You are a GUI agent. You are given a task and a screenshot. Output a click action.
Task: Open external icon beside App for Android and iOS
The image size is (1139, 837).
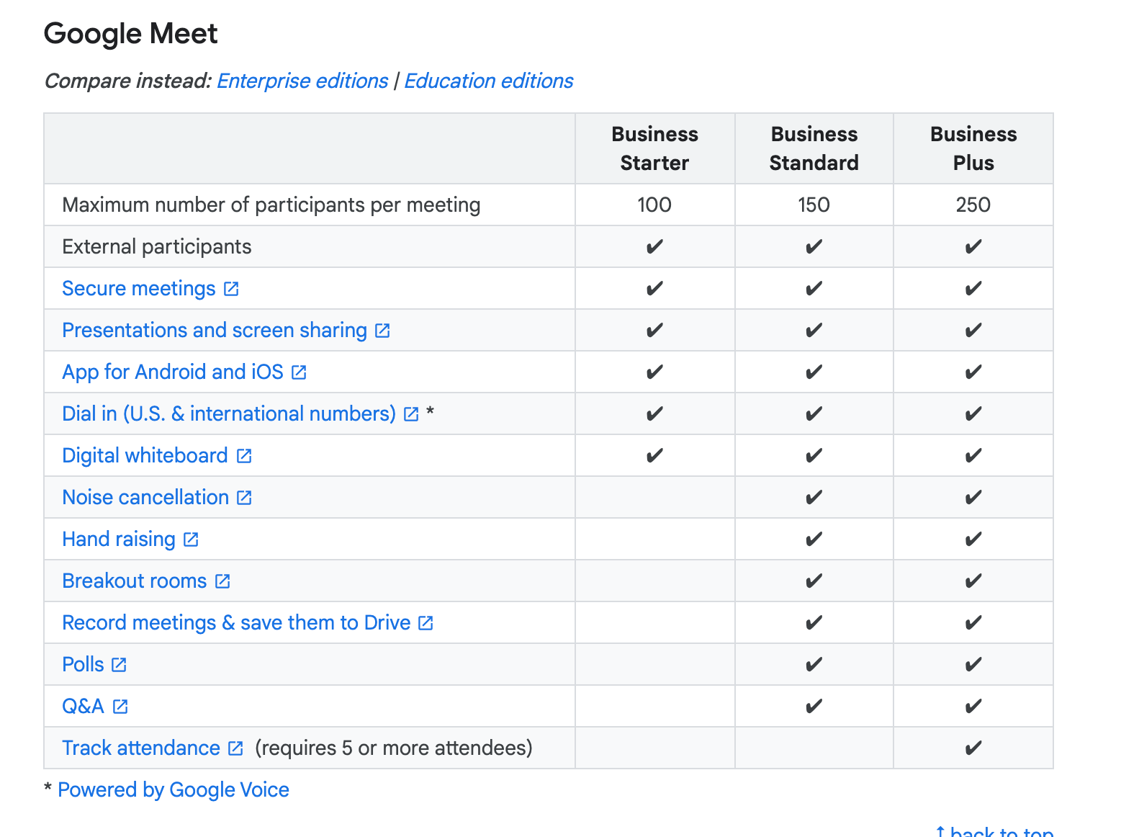click(x=299, y=372)
